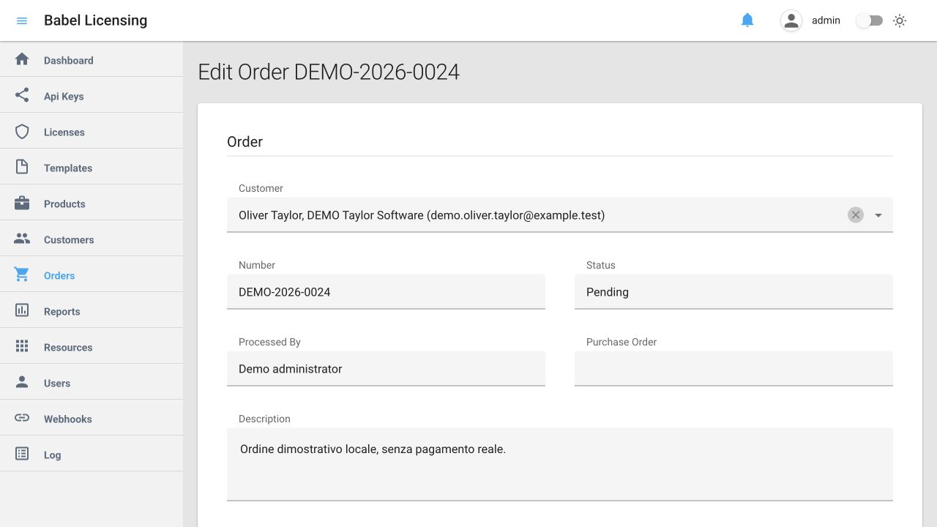
Task: Click the Customer field text
Action: (422, 215)
